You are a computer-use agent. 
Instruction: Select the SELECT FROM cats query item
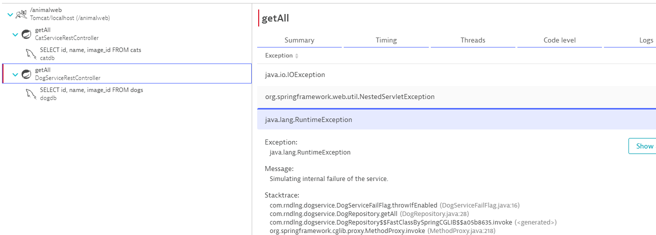coord(90,54)
